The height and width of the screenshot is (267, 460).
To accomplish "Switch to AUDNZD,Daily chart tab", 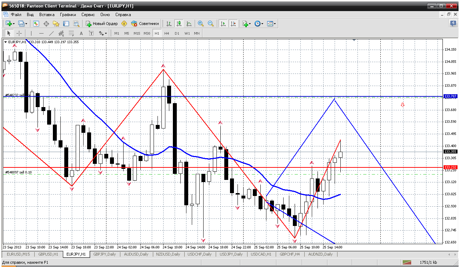I will (320, 254).
